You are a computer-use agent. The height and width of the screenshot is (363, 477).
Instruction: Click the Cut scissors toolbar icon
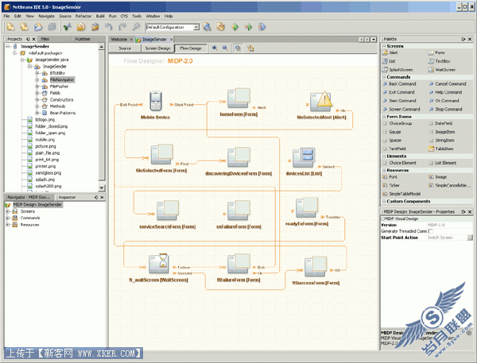point(68,27)
